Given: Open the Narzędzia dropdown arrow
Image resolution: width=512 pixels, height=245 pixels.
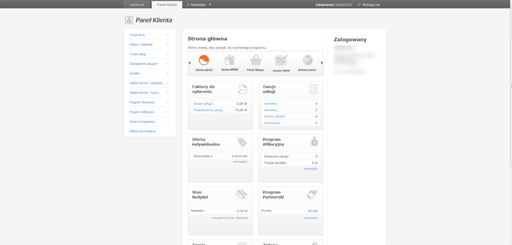Looking at the screenshot, I should 210,5.
